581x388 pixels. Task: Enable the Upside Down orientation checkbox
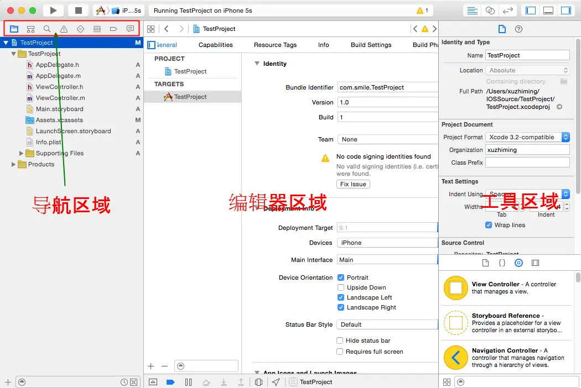pos(341,287)
